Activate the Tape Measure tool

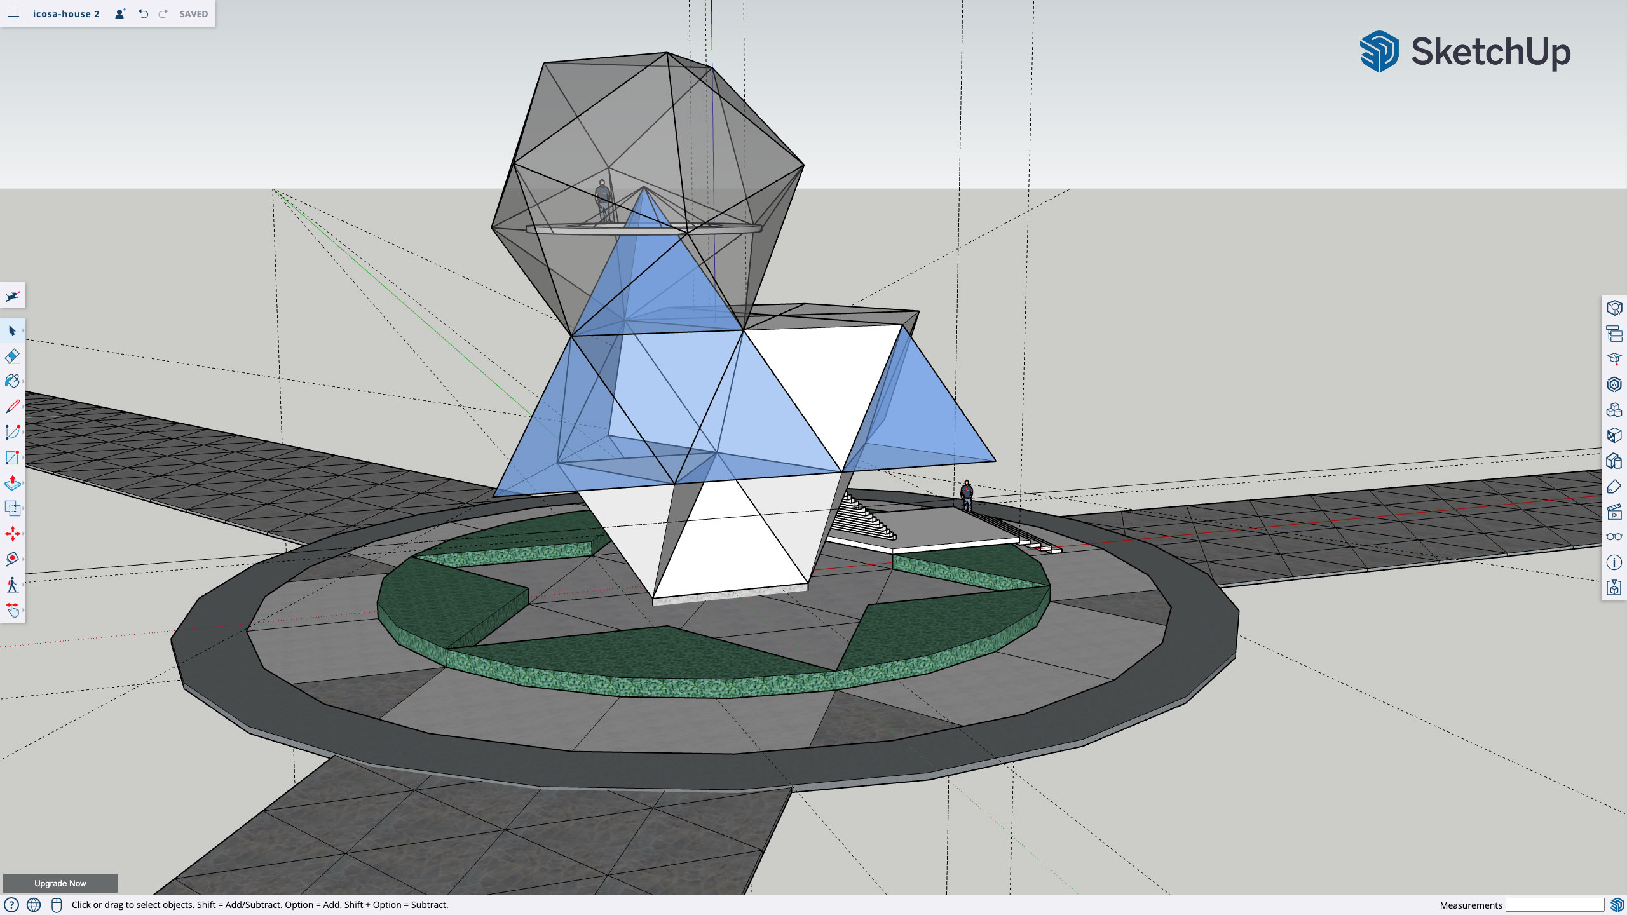point(12,559)
